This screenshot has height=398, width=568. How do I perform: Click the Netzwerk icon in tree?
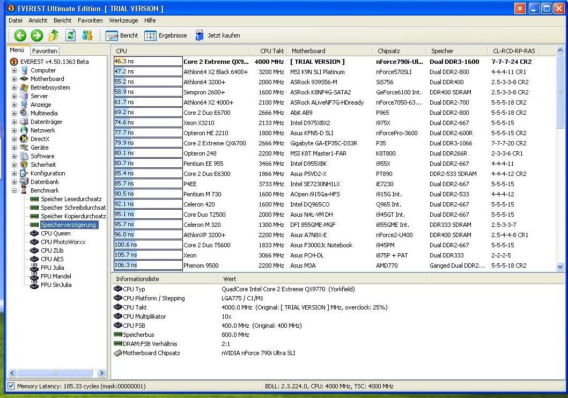[24, 130]
